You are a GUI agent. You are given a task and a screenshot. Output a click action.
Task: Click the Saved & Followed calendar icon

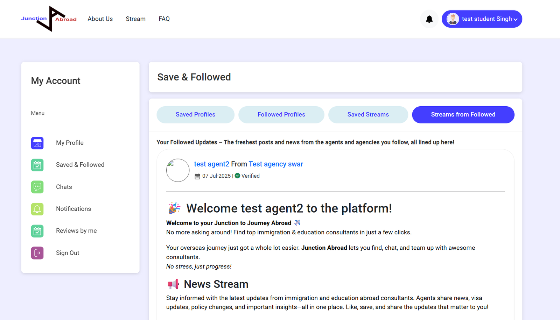[x=37, y=165]
